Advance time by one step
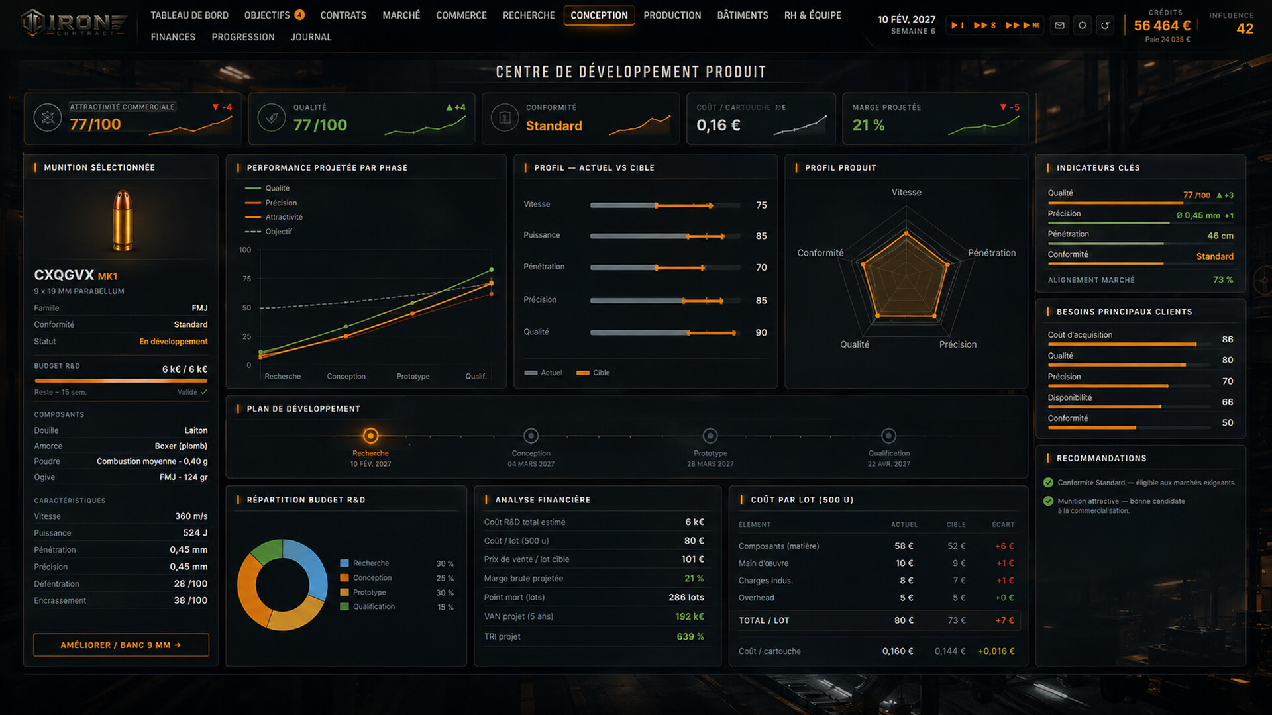 coord(957,25)
